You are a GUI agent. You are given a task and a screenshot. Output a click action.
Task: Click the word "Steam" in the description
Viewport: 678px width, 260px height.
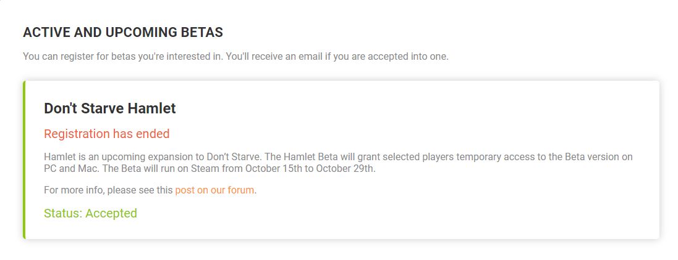(x=203, y=168)
